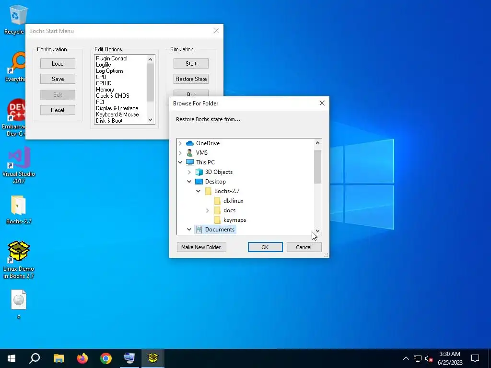Image resolution: width=491 pixels, height=368 pixels.
Task: Select the keymaps folder
Action: [x=234, y=220]
